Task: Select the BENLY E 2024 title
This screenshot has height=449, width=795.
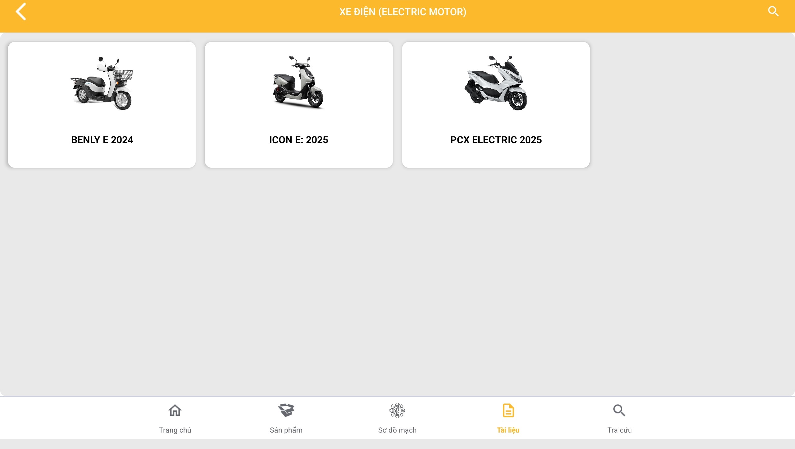Action: 102,140
